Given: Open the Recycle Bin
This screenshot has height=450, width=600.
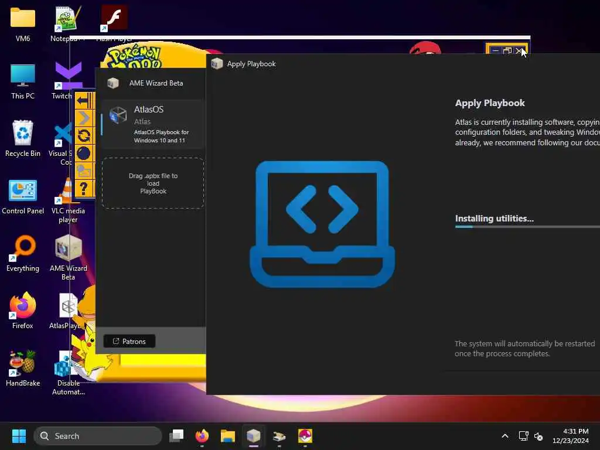Looking at the screenshot, I should click(23, 138).
